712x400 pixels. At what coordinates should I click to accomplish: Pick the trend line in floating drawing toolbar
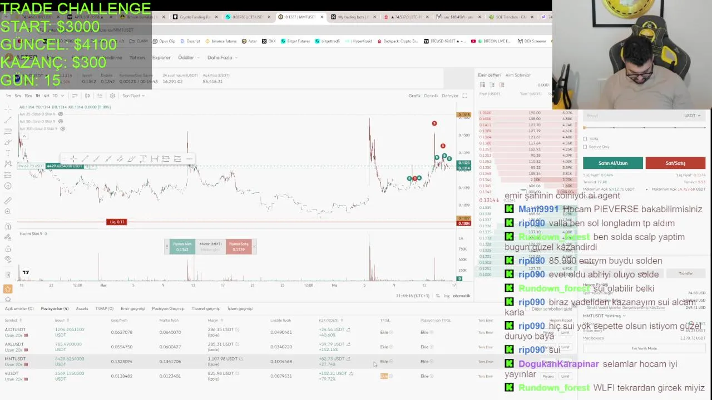85,159
